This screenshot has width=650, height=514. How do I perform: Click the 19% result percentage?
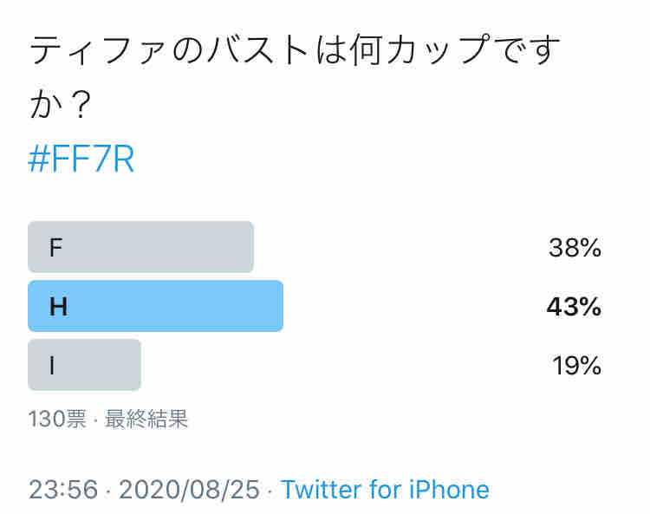tap(576, 366)
